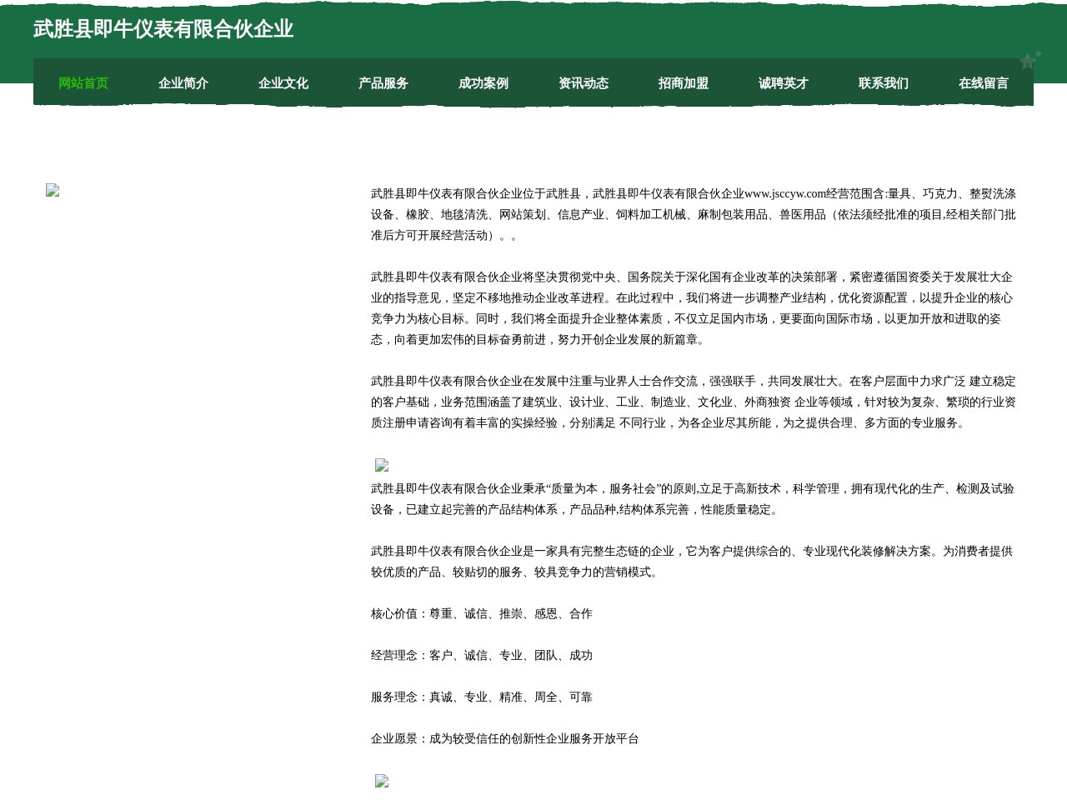
Task: Open the 网站首页 navigation item
Action: coord(83,83)
